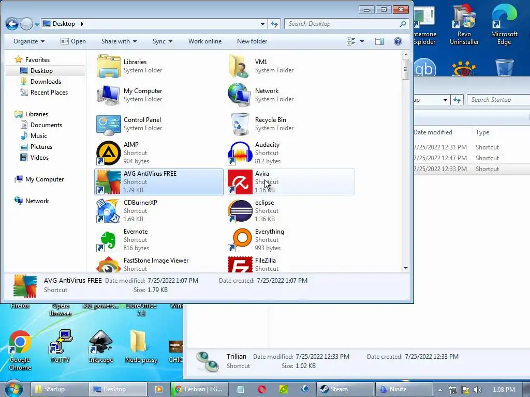This screenshot has width=530, height=397.
Task: Open the Chrome taskbar window
Action: tap(199, 389)
